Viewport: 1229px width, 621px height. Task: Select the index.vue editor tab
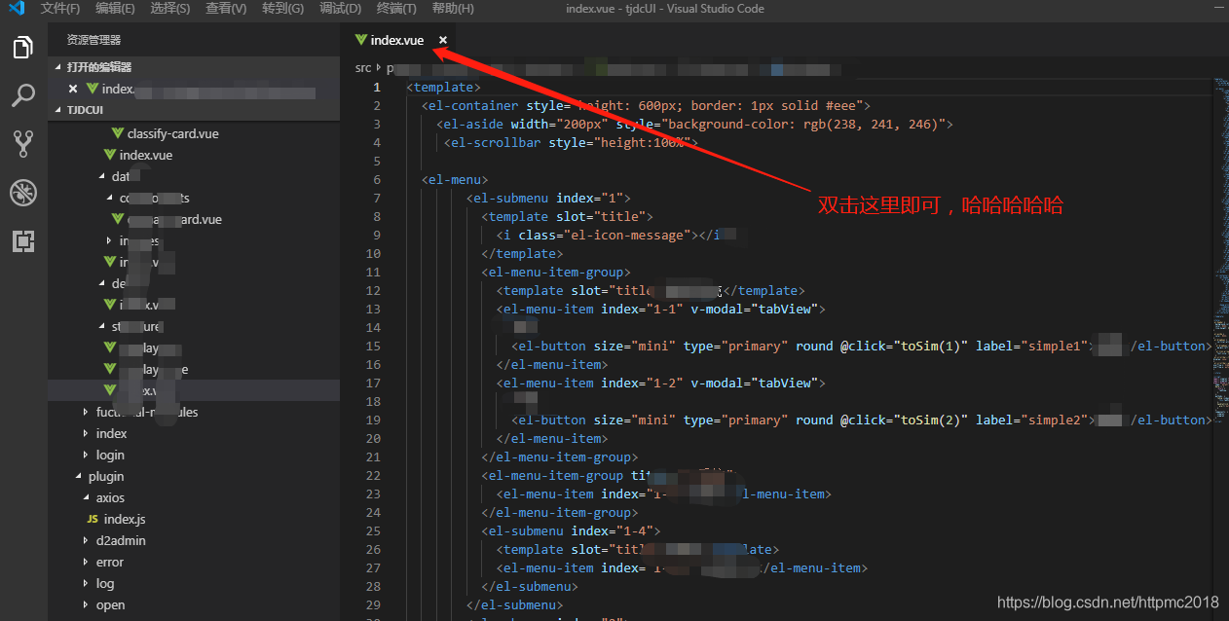(x=396, y=40)
